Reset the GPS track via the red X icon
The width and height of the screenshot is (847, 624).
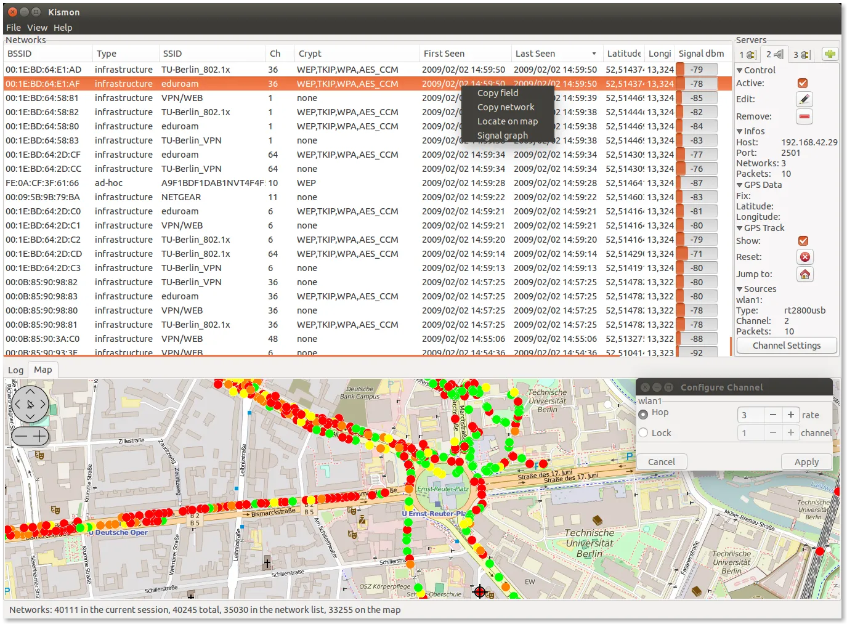tap(804, 257)
